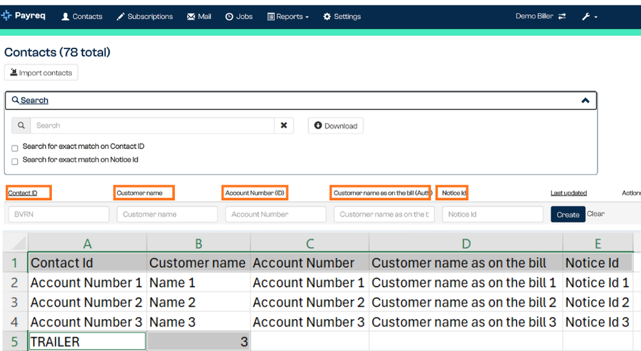Click the Payreq logo
Image resolution: width=641 pixels, height=351 pixels.
point(23,15)
